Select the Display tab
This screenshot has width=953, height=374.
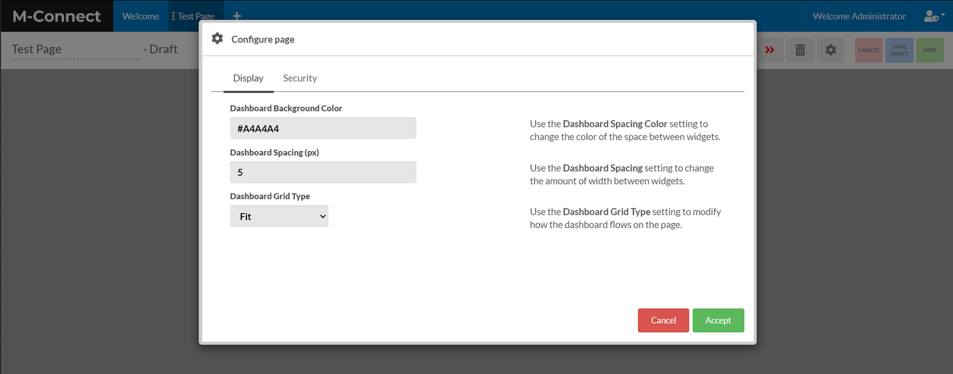click(248, 78)
